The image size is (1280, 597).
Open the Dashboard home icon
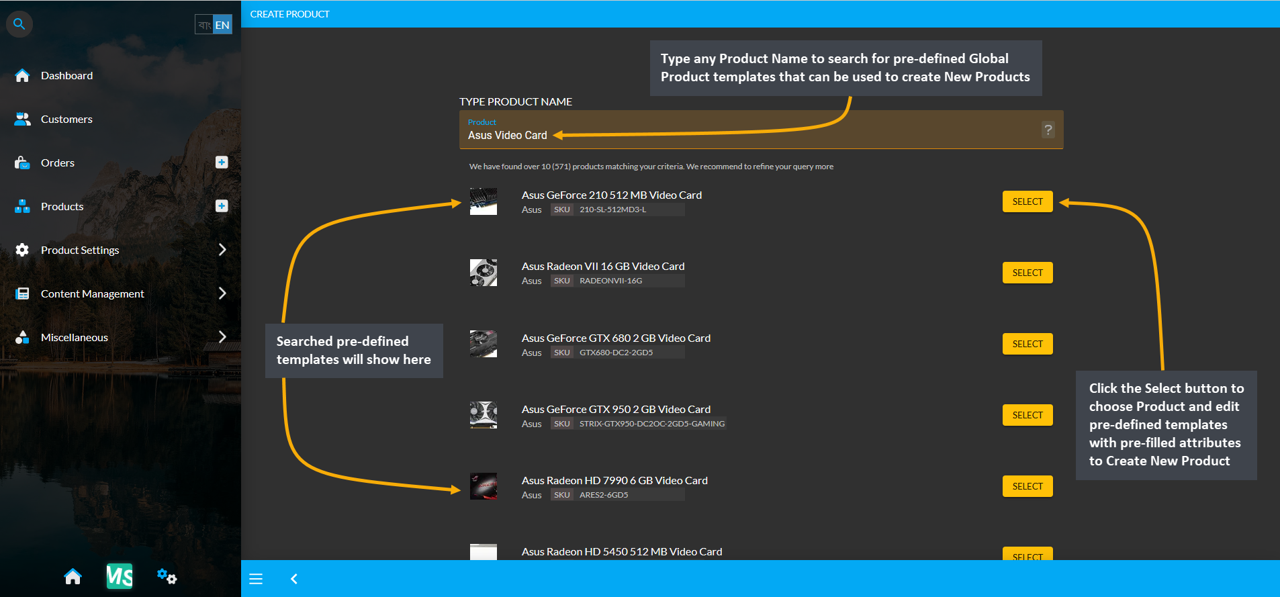point(22,75)
